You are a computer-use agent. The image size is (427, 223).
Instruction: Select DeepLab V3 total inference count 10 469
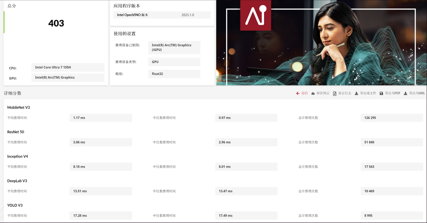(391, 191)
